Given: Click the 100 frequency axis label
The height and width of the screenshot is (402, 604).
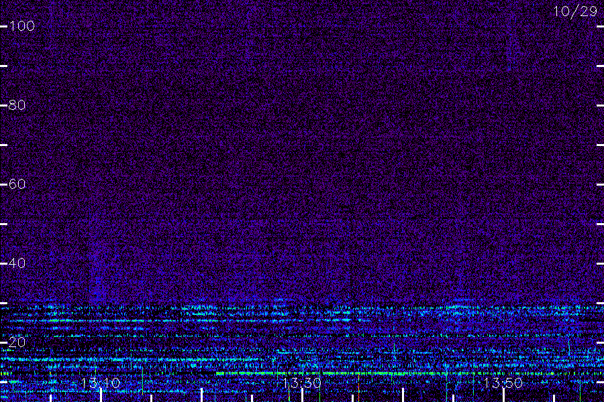Looking at the screenshot, I should 21,26.
